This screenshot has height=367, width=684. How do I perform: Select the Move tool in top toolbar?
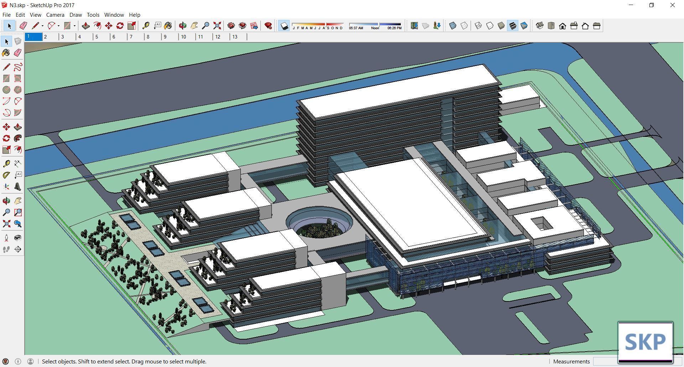tap(109, 26)
